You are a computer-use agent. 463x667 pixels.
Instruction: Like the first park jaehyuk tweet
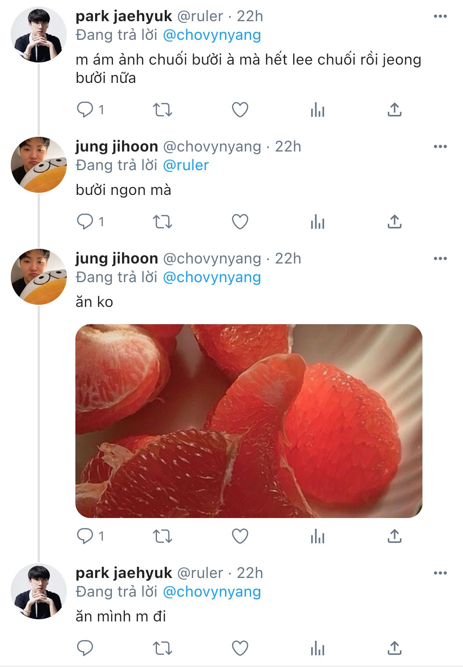point(240,110)
